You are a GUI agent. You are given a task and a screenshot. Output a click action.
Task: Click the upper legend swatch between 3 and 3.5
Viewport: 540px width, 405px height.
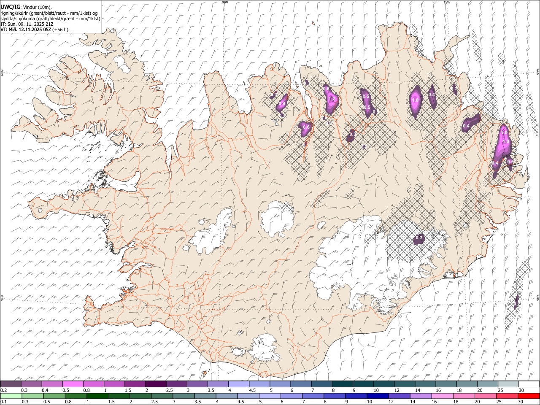[x=197, y=384]
